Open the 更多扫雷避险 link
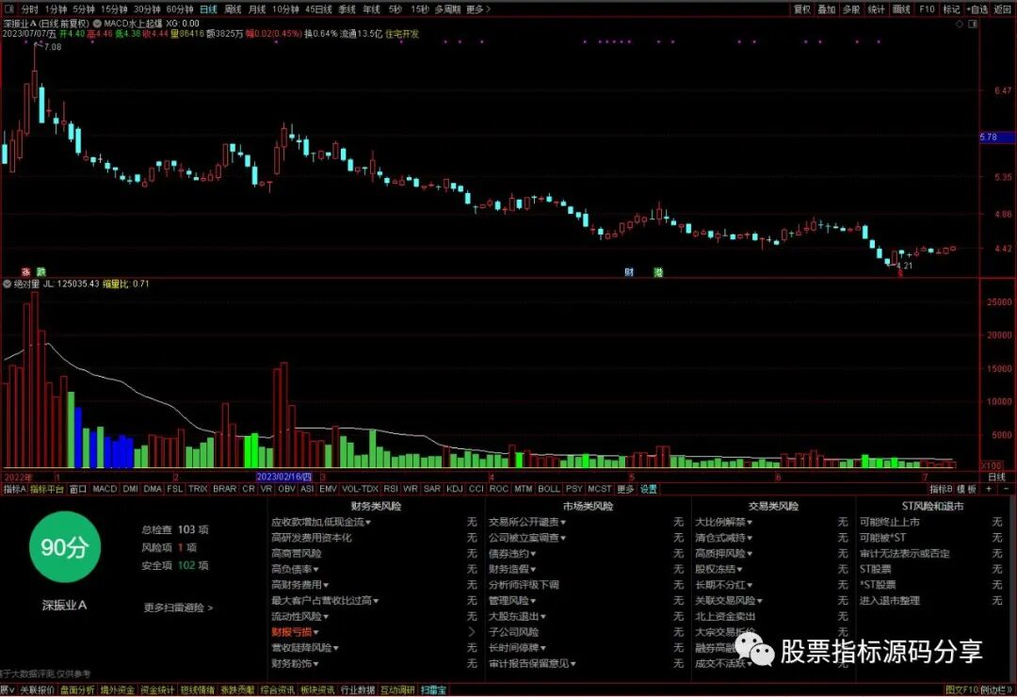Viewport: 1017px width, 697px height. click(178, 608)
